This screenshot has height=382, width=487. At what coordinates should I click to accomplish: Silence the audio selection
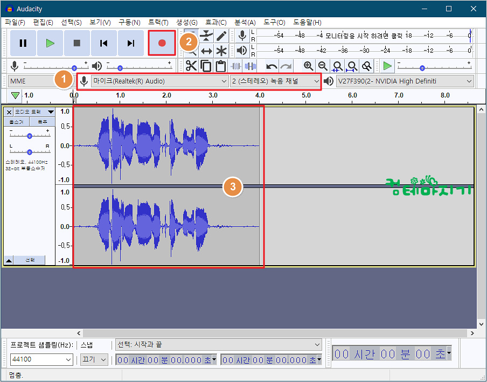pyautogui.click(x=251, y=66)
